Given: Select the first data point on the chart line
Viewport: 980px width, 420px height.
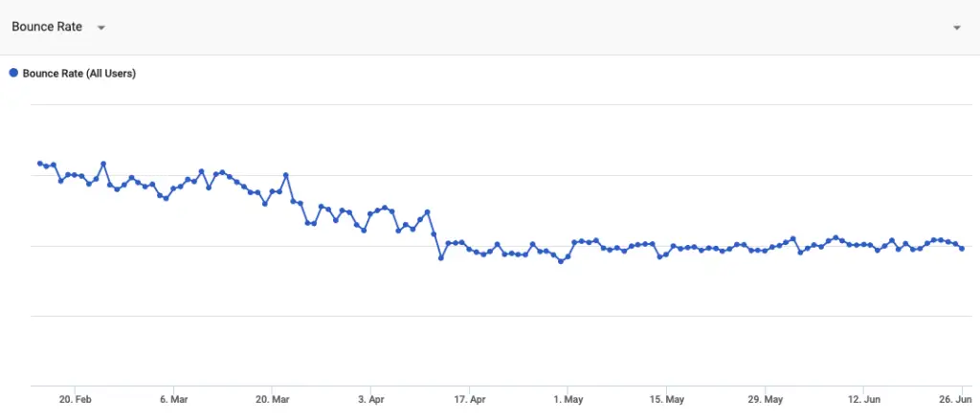Looking at the screenshot, I should (x=40, y=164).
